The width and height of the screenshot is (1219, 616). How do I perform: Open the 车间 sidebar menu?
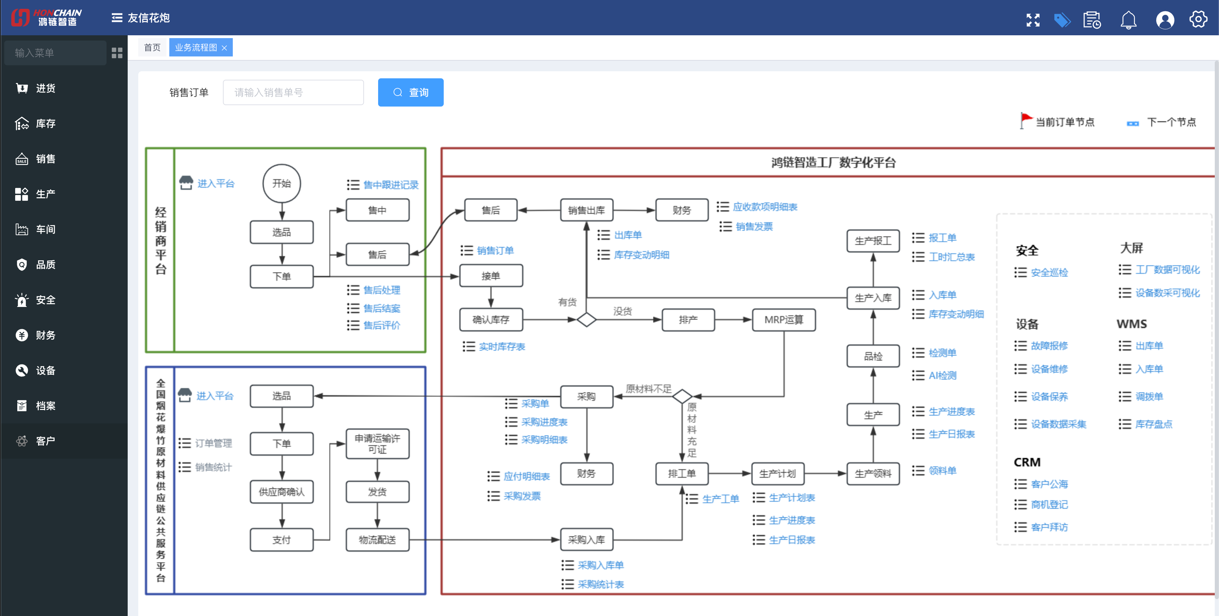[64, 229]
